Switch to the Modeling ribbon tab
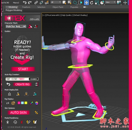132x130 pixels. pyautogui.click(x=13, y=7)
